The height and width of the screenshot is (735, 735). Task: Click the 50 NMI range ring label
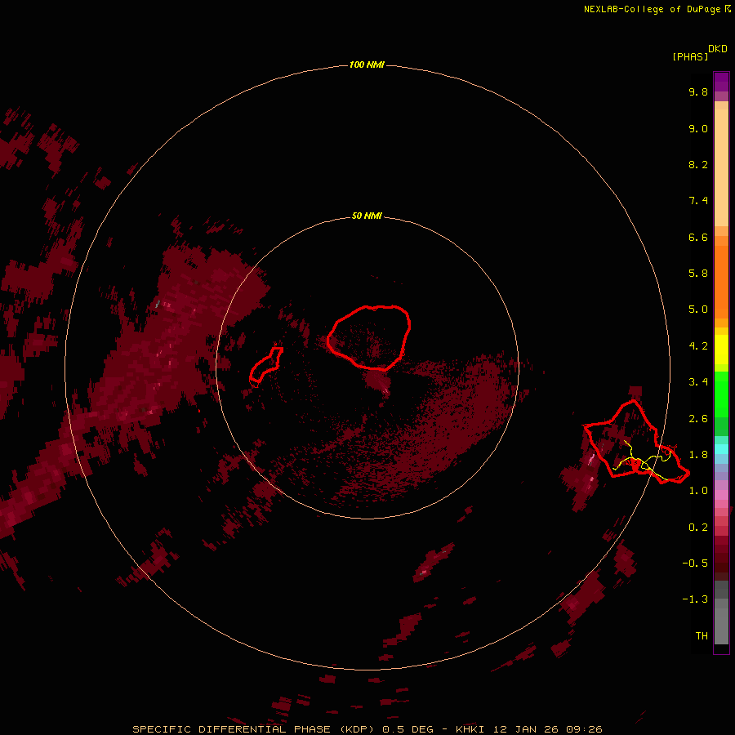pos(367,216)
